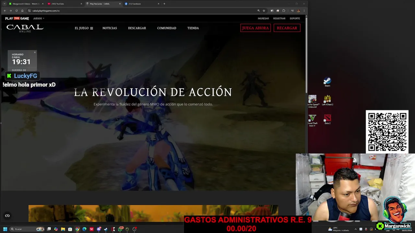Click the taskbar Buscar search box
Screen dimensions: 415x233
click(x=27, y=229)
